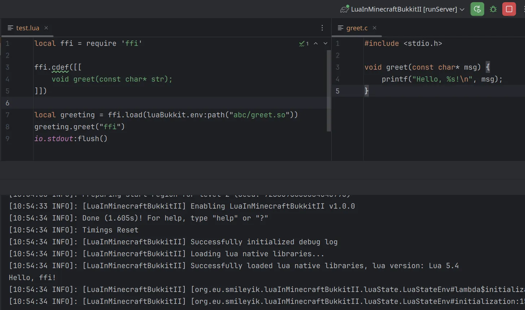Viewport: 525px width, 310px height.
Task: Start debugging with the bug icon
Action: point(493,9)
